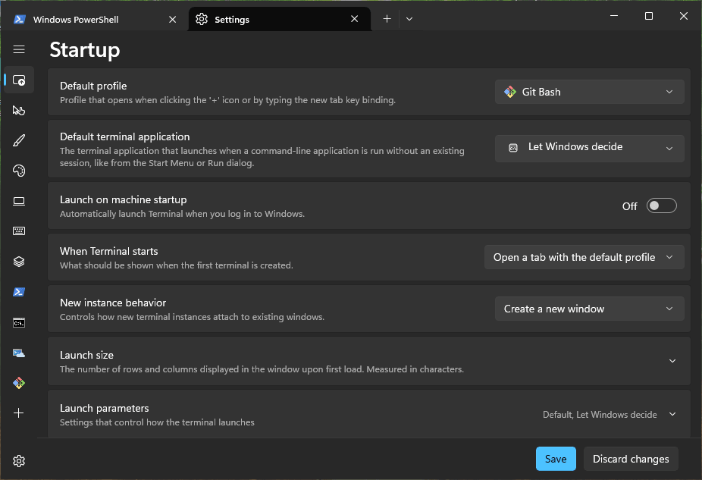Open the Interaction settings sidebar icon
The height and width of the screenshot is (480, 702).
pyautogui.click(x=19, y=110)
